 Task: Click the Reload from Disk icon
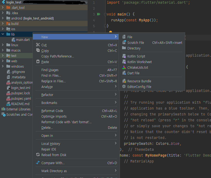pyautogui.click(x=38, y=154)
